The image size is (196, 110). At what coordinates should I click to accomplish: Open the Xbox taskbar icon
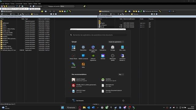pos(107,108)
